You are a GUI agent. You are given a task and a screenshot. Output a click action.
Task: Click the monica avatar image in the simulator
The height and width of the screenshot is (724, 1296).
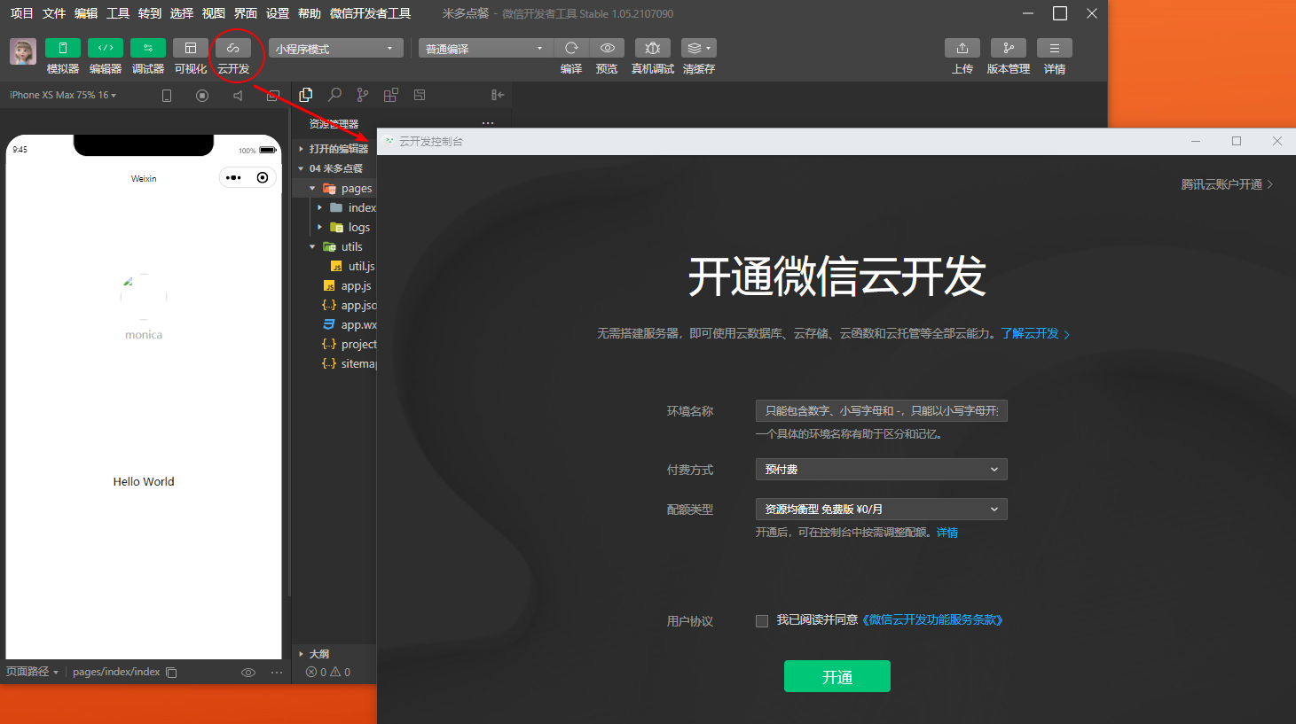[144, 296]
